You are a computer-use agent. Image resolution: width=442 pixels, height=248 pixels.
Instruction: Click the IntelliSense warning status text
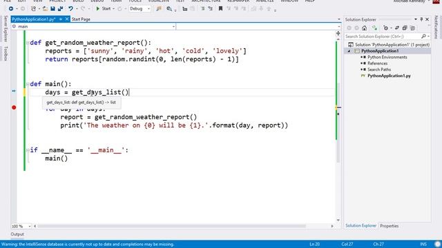[88, 244]
